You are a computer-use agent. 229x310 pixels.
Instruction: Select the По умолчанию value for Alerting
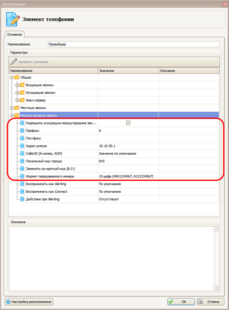coord(110,184)
